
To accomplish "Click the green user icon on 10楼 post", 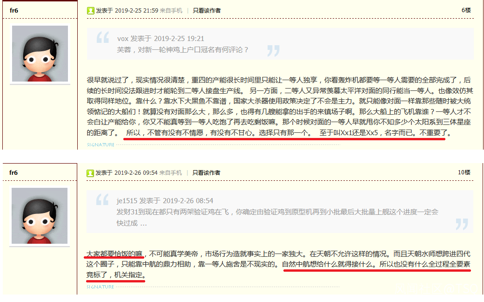I will (x=90, y=173).
